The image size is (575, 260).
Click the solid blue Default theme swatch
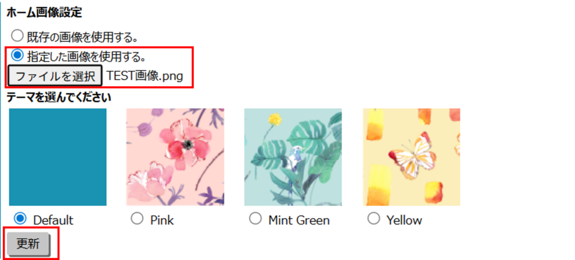click(x=58, y=157)
